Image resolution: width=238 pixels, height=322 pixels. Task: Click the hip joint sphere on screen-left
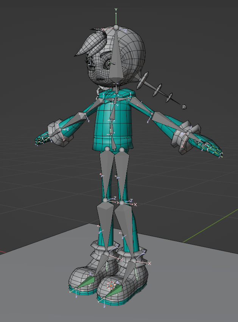107,149
